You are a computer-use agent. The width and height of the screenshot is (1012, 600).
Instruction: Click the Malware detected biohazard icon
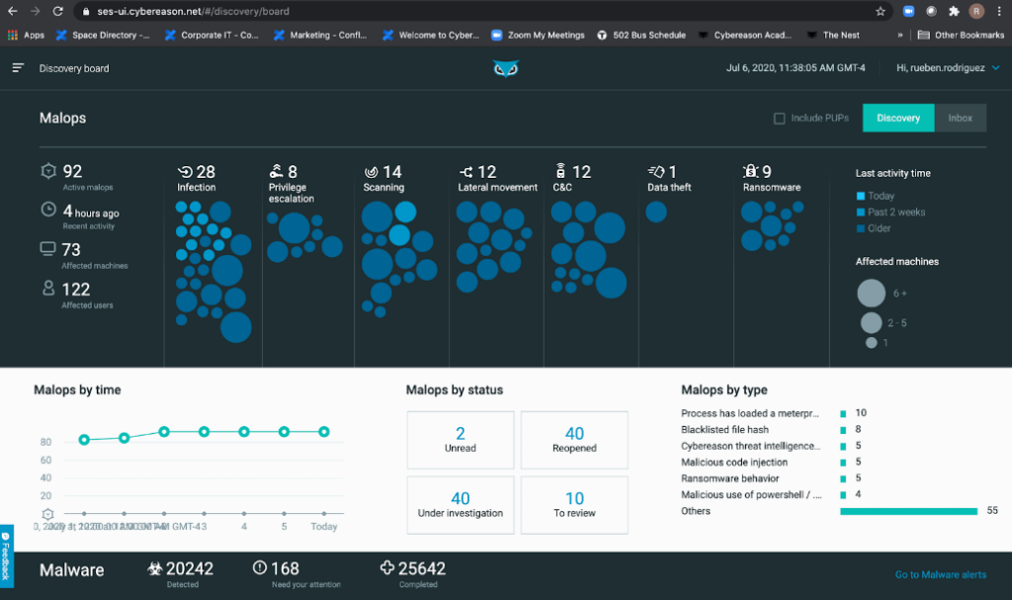pos(155,568)
